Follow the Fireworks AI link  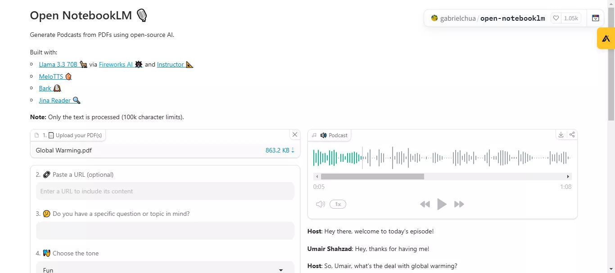click(115, 64)
